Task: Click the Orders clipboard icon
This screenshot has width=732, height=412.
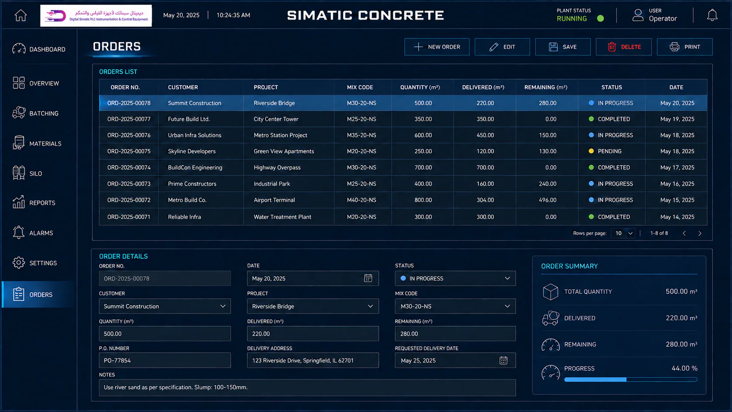Action: (19, 294)
